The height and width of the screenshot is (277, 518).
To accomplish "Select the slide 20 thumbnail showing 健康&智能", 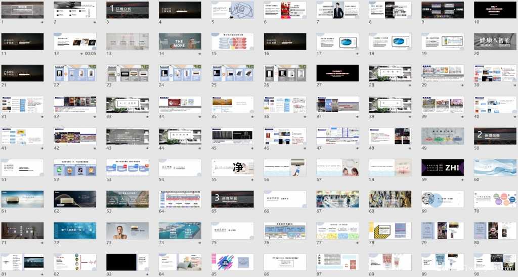I will (x=495, y=41).
